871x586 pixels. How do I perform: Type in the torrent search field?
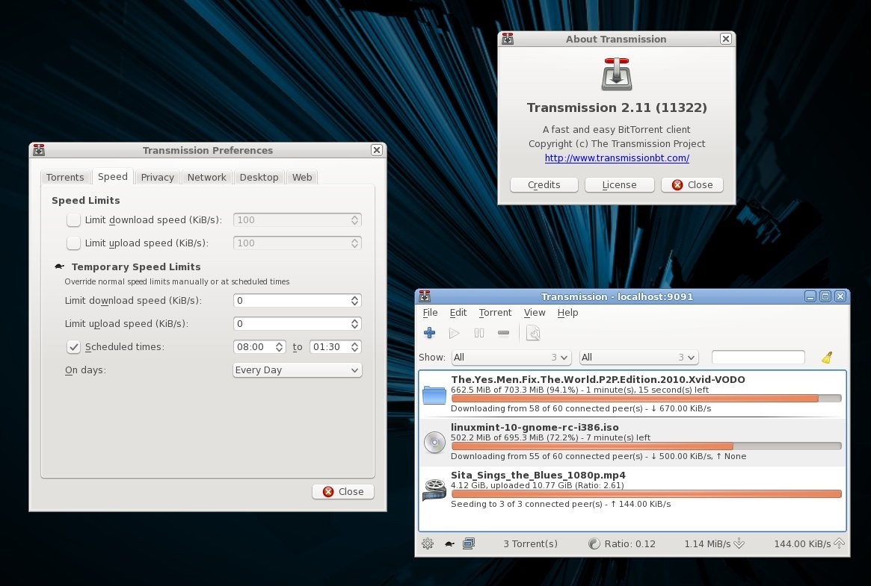click(x=757, y=358)
